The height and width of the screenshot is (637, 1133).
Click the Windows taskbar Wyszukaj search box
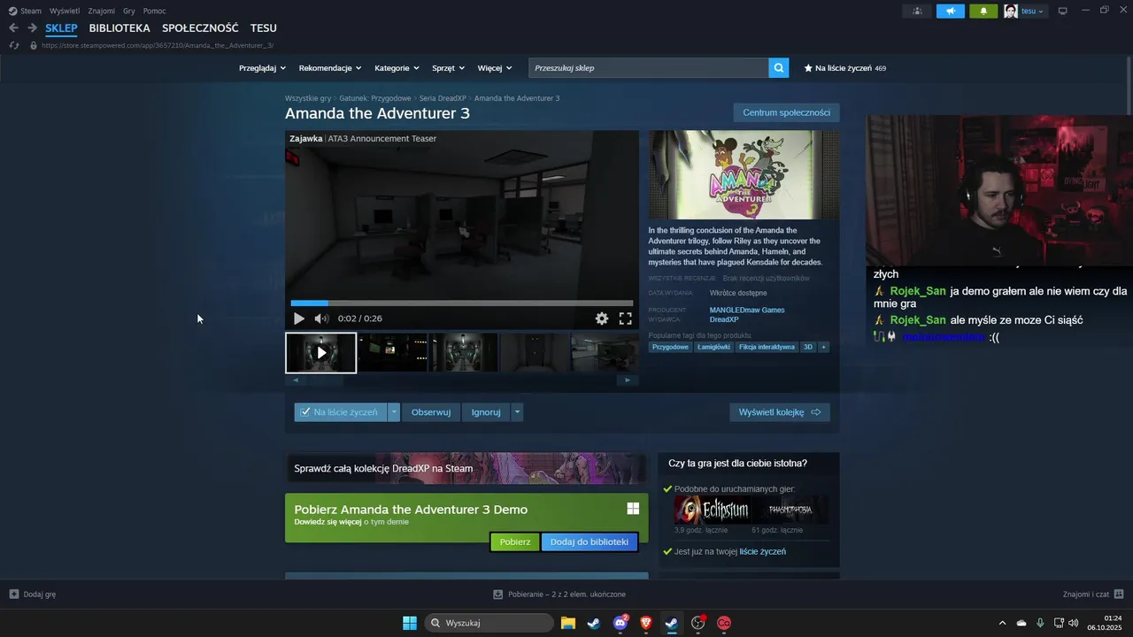click(489, 623)
